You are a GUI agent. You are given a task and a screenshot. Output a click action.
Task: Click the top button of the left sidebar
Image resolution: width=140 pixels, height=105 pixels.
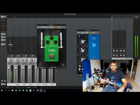tap(3, 17)
